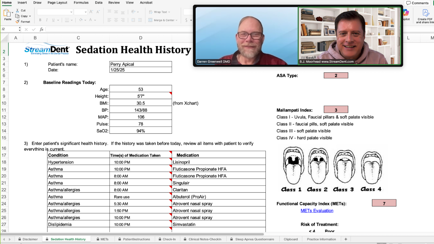The width and height of the screenshot is (434, 244).
Task: Click the Increase Indent icon
Action: tap(140, 20)
